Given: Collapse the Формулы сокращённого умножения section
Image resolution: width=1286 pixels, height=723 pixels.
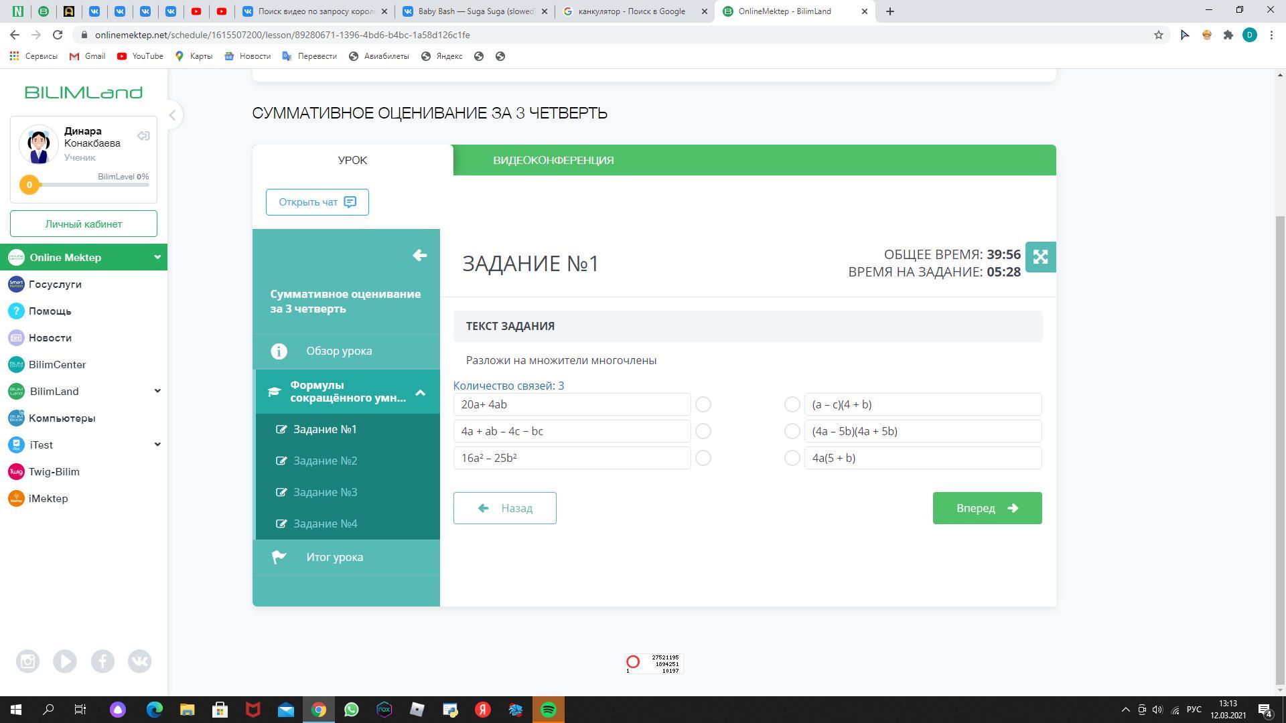Looking at the screenshot, I should point(420,392).
